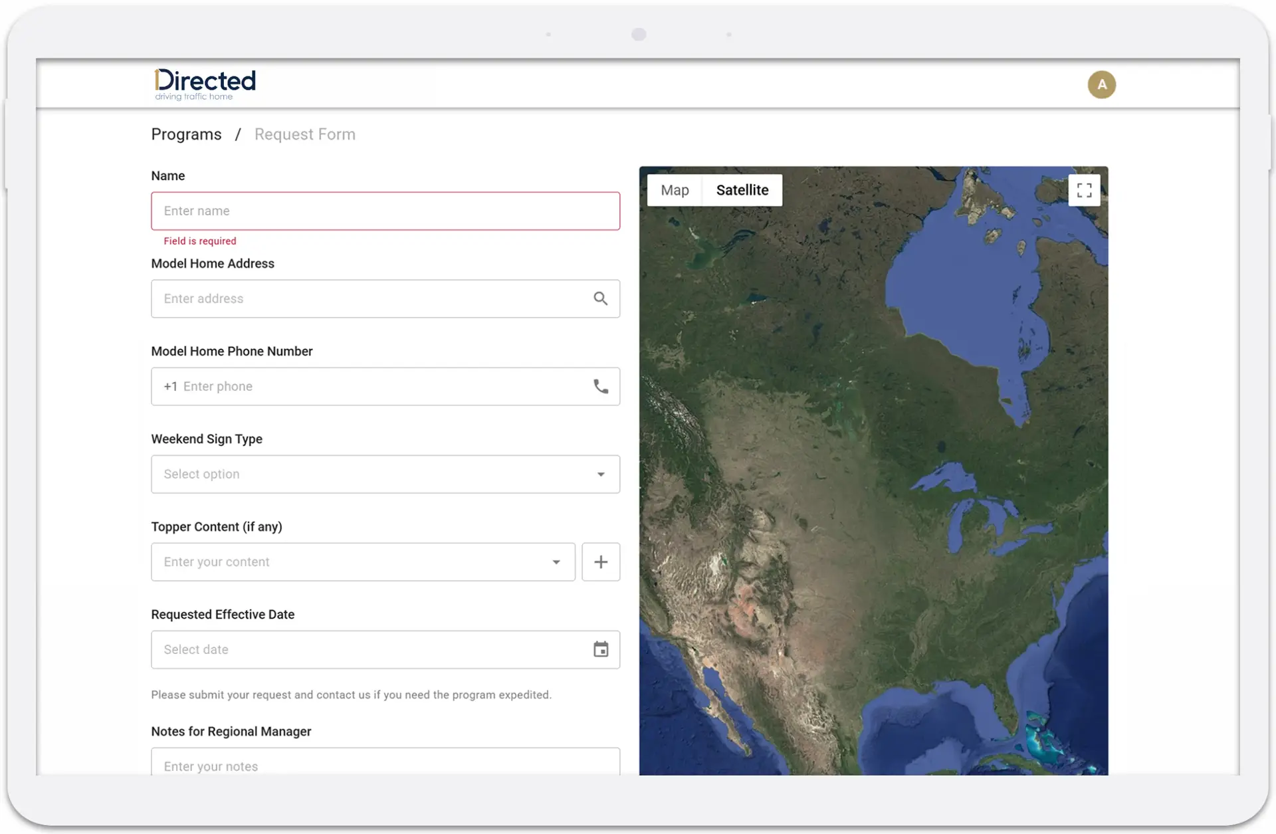Click the 'Please submit your request' note

coord(351,694)
